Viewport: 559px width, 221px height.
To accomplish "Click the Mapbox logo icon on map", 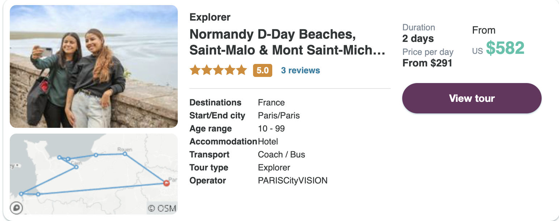I will click(x=17, y=208).
